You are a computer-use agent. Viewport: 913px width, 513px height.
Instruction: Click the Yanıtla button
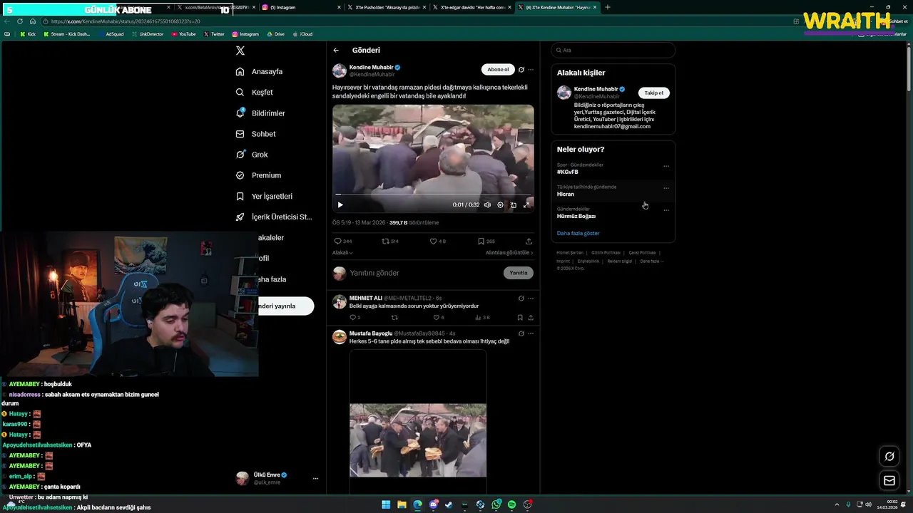pos(519,273)
